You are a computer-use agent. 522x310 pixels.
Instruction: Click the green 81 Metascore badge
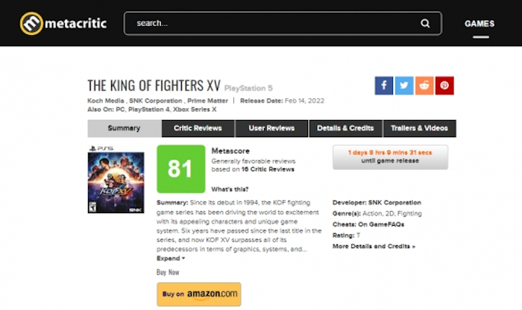tap(180, 168)
